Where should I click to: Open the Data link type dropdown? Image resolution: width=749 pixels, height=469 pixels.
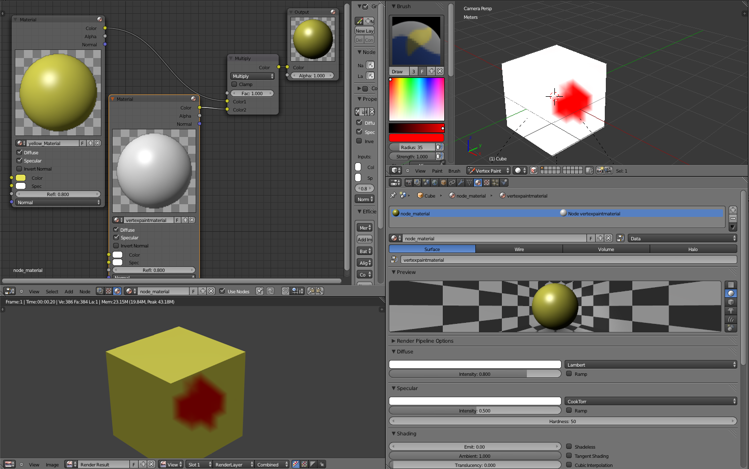(682, 238)
